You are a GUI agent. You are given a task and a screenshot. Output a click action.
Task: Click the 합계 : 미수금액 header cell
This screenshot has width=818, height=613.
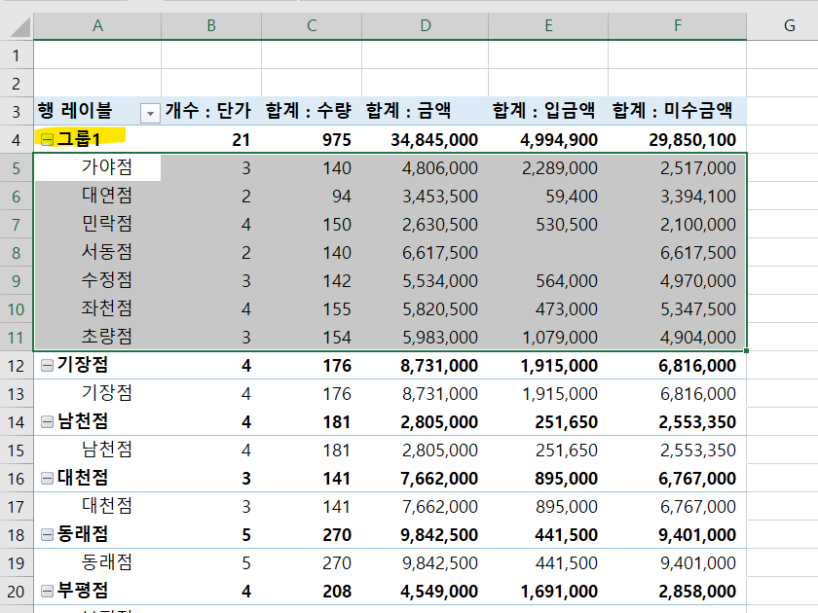click(677, 111)
